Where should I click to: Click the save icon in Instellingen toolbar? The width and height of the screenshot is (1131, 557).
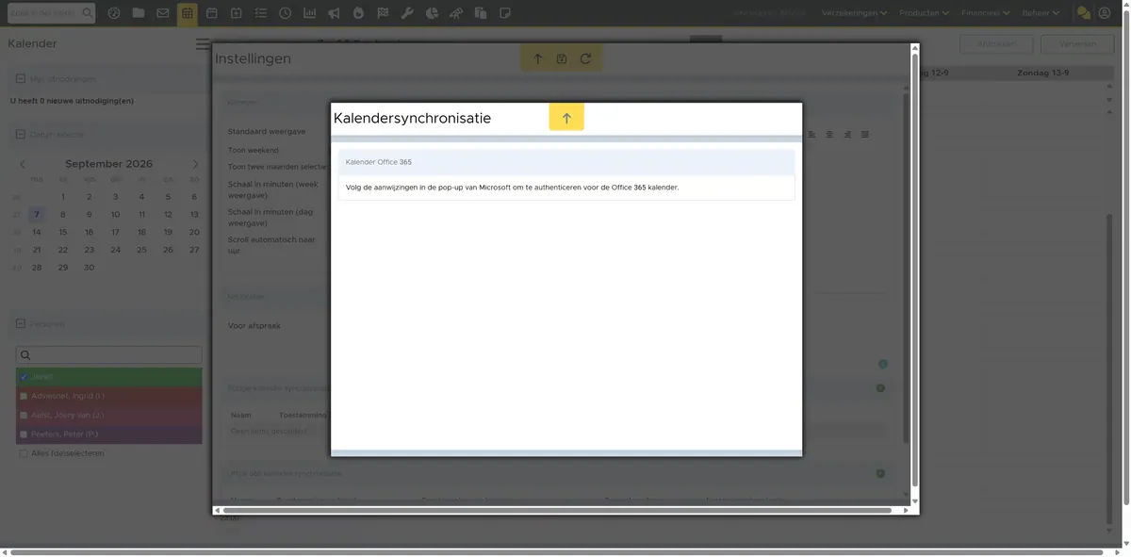click(562, 58)
